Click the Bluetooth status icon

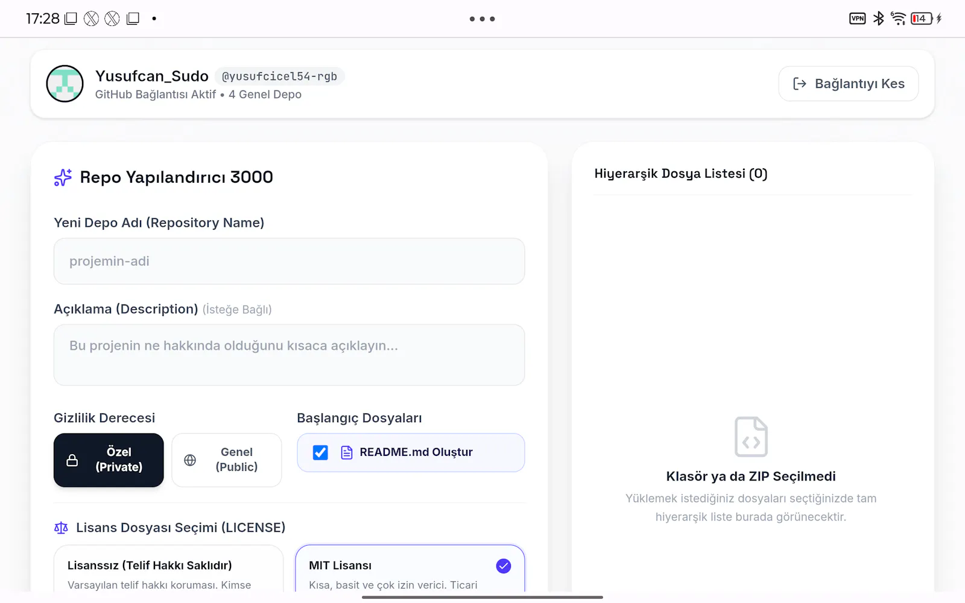click(879, 19)
